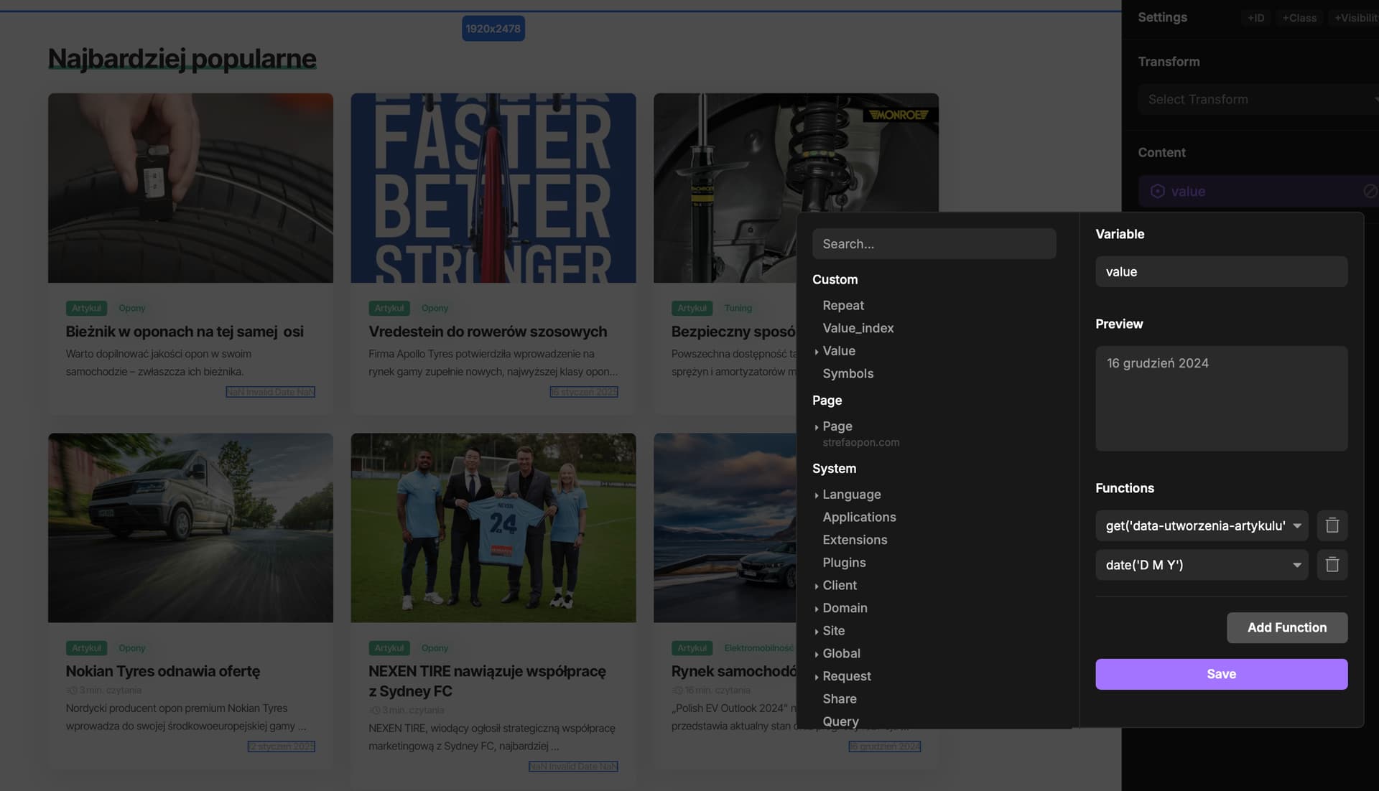This screenshot has height=791, width=1379.
Task: Select Repeat in the Custom list
Action: pos(843,305)
